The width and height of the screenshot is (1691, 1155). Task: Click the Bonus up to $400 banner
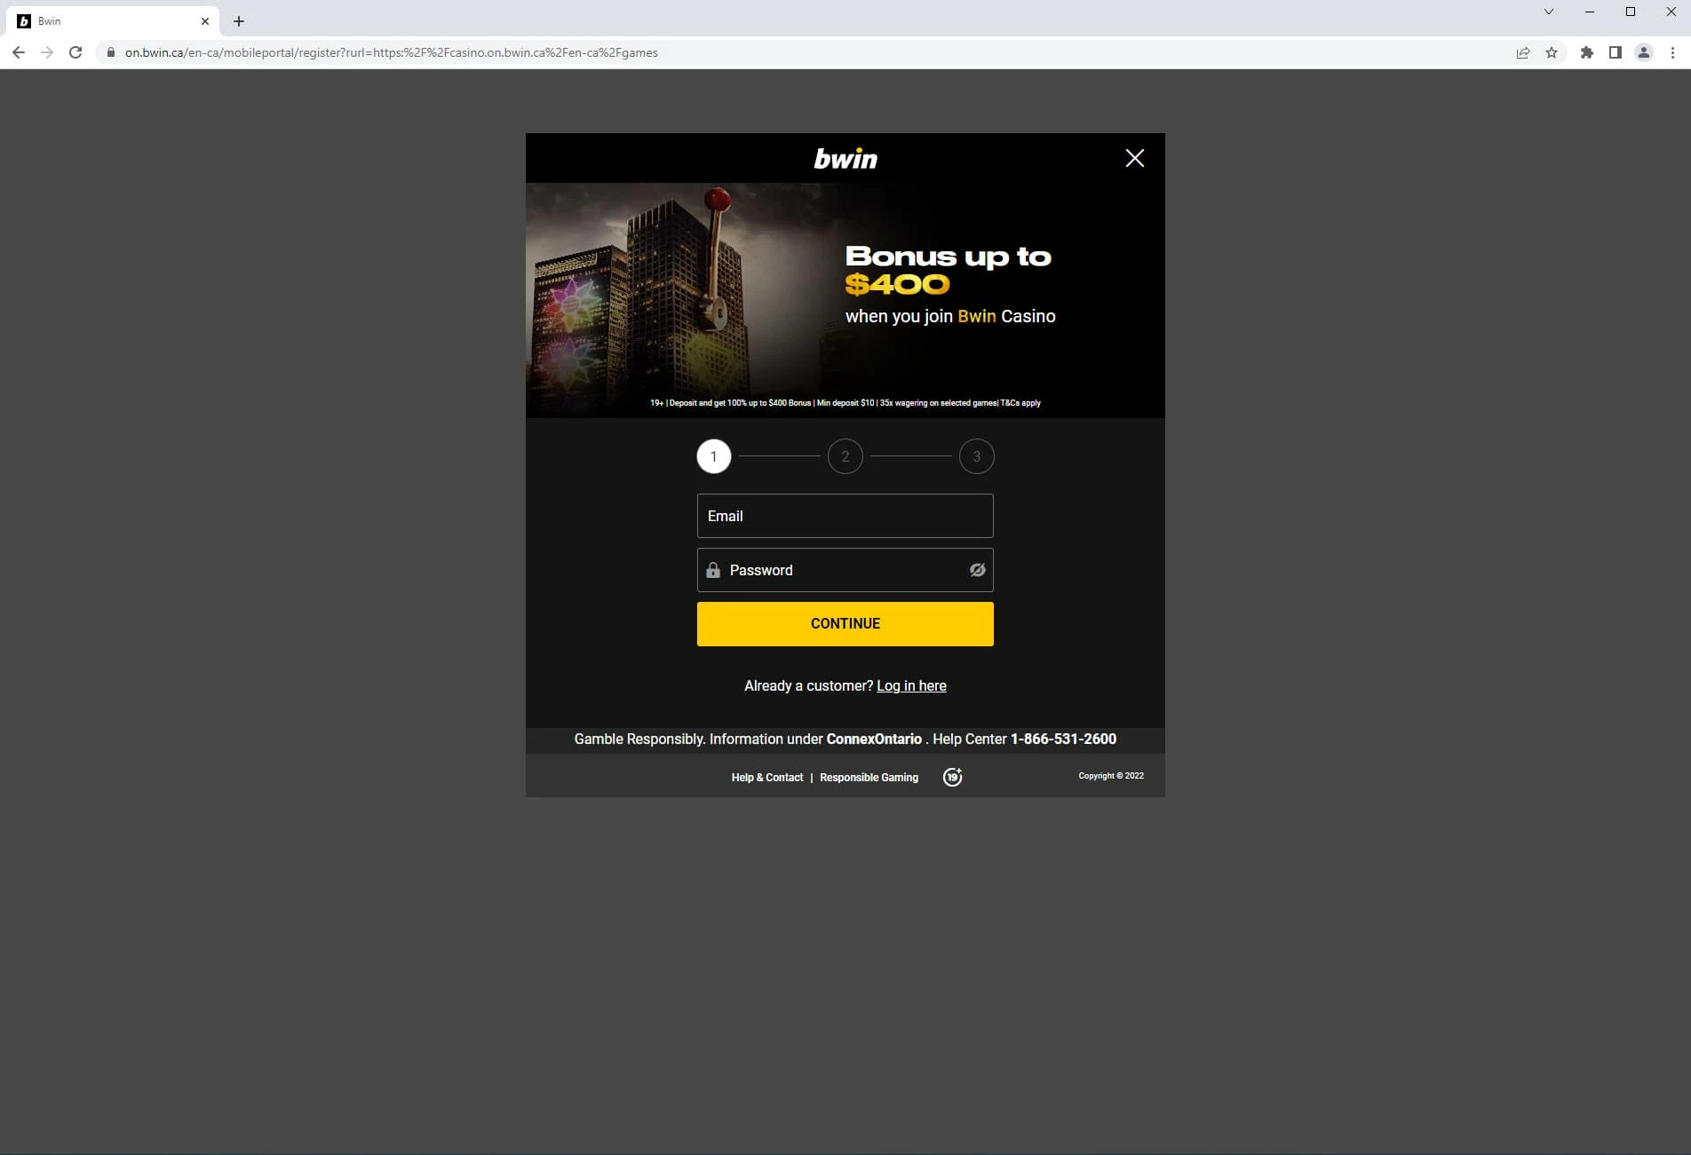pyautogui.click(x=845, y=300)
